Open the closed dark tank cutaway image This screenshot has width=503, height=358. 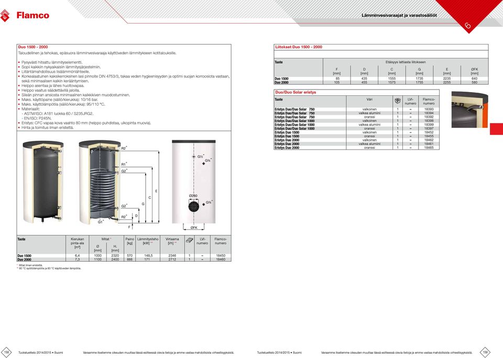(43, 182)
